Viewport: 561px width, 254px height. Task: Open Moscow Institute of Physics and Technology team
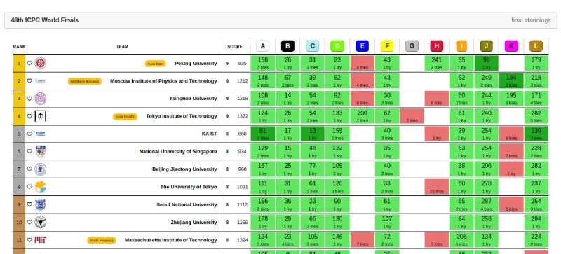(163, 81)
